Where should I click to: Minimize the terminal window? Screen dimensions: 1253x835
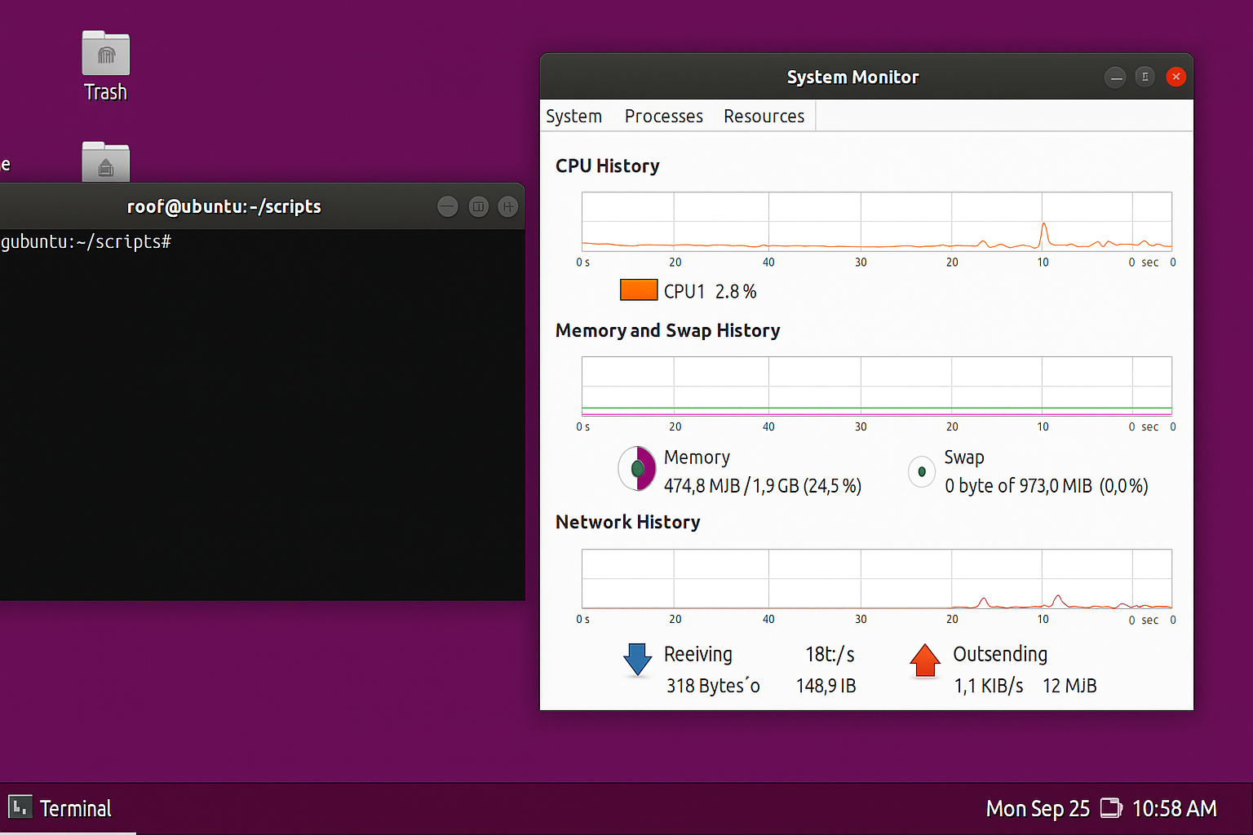448,207
